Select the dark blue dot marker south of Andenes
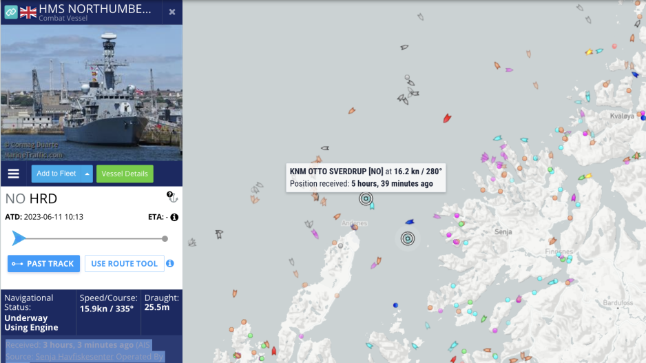 pos(395,305)
